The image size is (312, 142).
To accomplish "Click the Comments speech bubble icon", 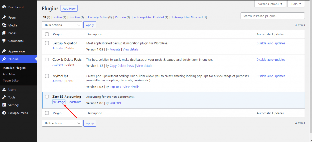I will point(4,41).
